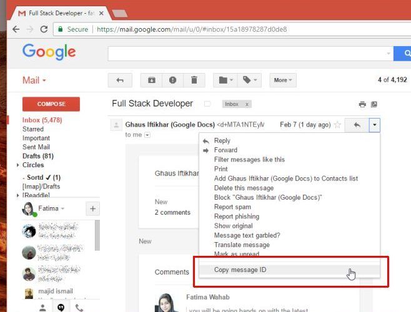Expand the More actions dropdown
This screenshot has height=312, width=411.
[283, 80]
